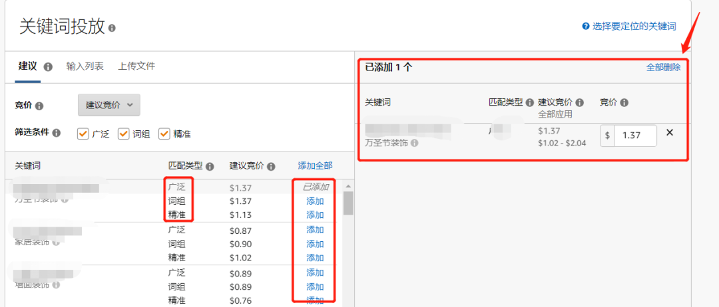Click info icon next to 万圣节装饰 in added panel
This screenshot has height=307, width=719.
pyautogui.click(x=415, y=142)
